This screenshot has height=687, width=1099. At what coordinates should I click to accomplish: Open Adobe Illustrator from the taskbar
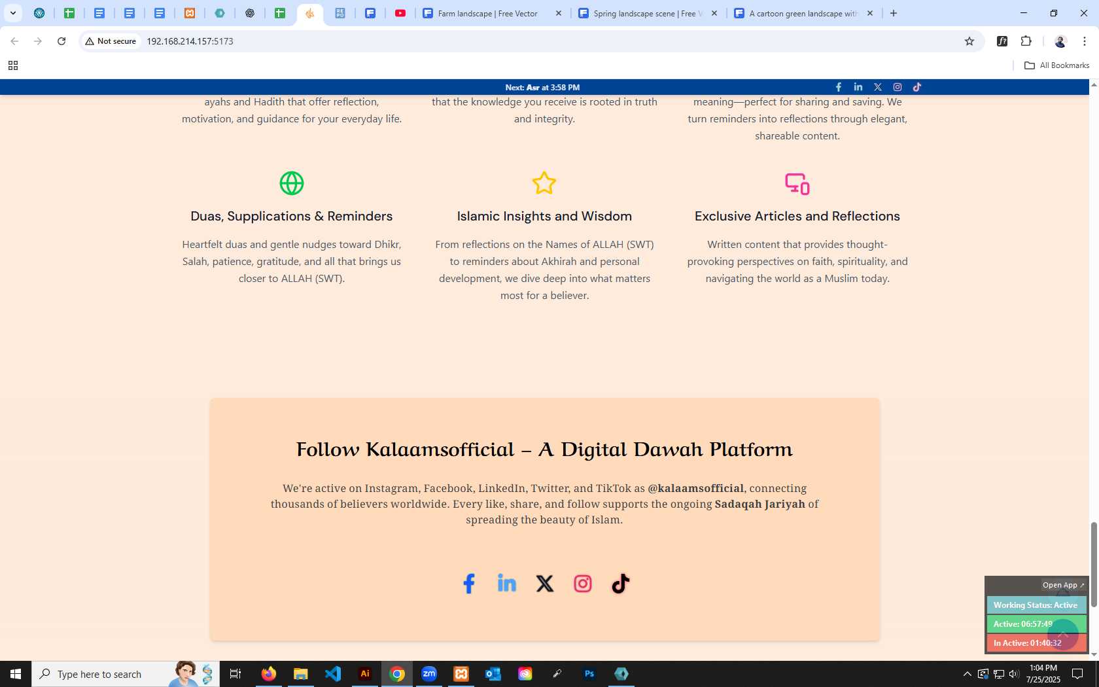click(365, 674)
